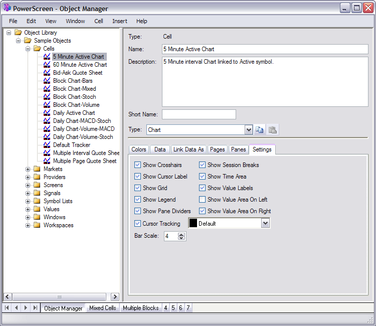This screenshot has width=376, height=326.
Task: Select Daily Chart-MACD-Stoch in the tree
Action: 82,121
